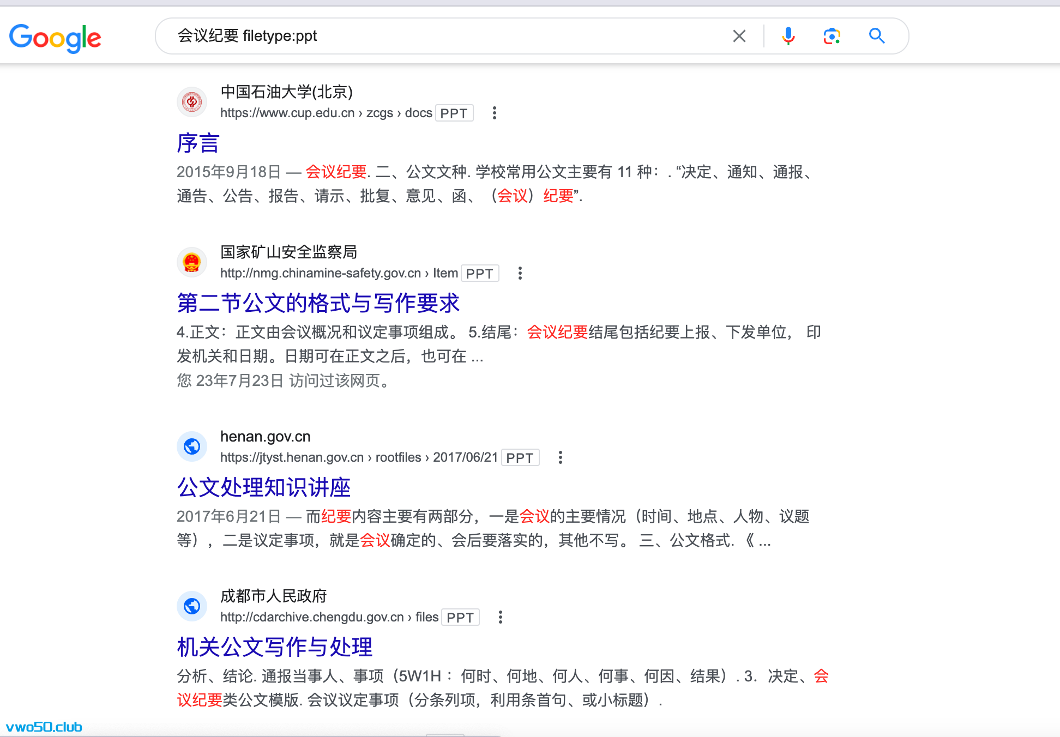
Task: Click the cup.edu.cn URL breadcrumb
Action: (x=326, y=113)
